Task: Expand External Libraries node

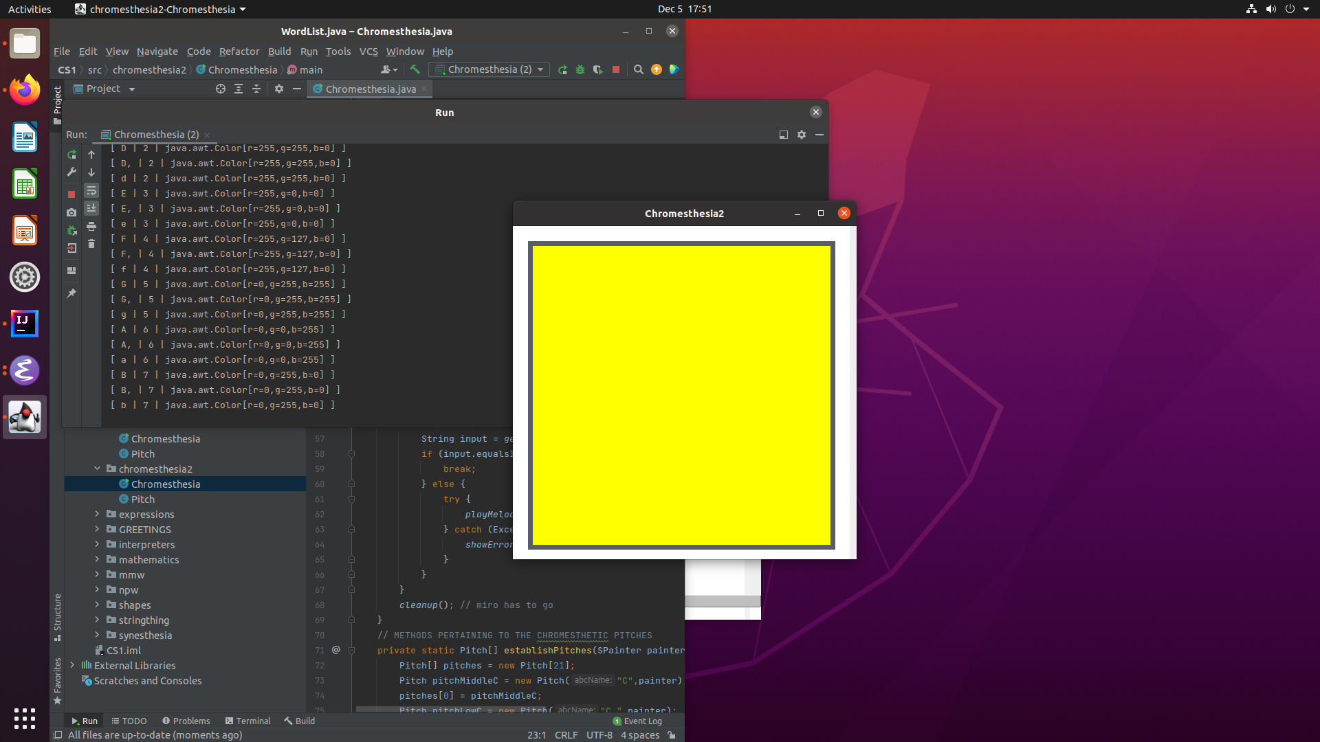Action: [x=72, y=665]
